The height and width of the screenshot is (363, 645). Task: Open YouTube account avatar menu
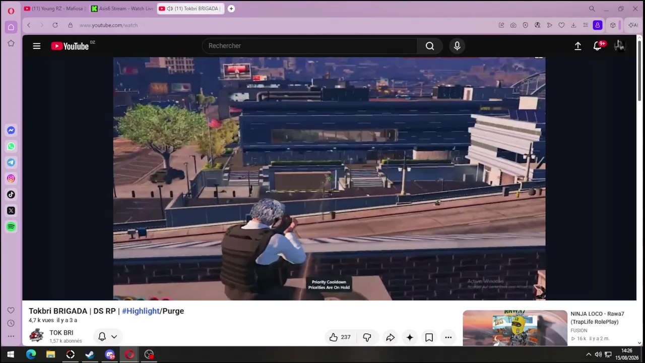click(619, 46)
